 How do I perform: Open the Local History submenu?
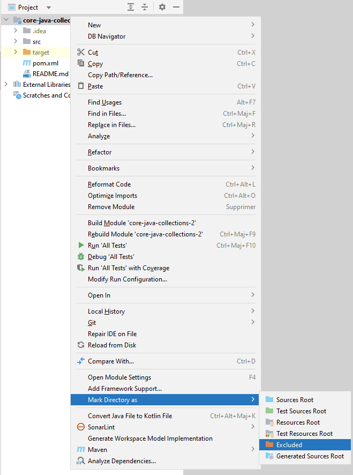(x=166, y=311)
